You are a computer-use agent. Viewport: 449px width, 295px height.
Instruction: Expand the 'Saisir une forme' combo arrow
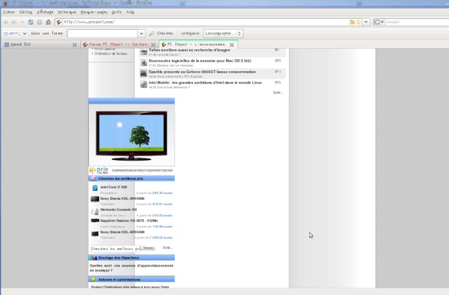[x=141, y=34]
